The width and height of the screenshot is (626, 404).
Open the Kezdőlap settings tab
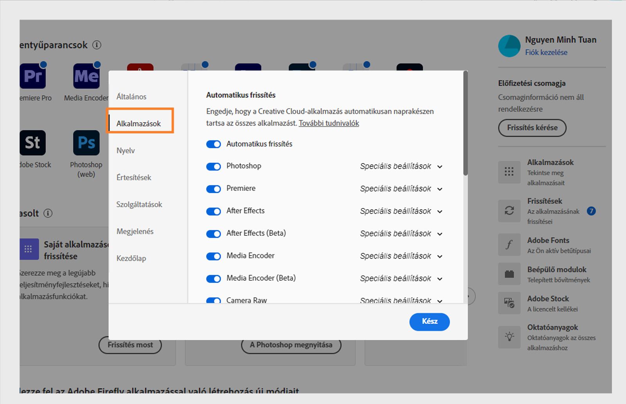[131, 259]
